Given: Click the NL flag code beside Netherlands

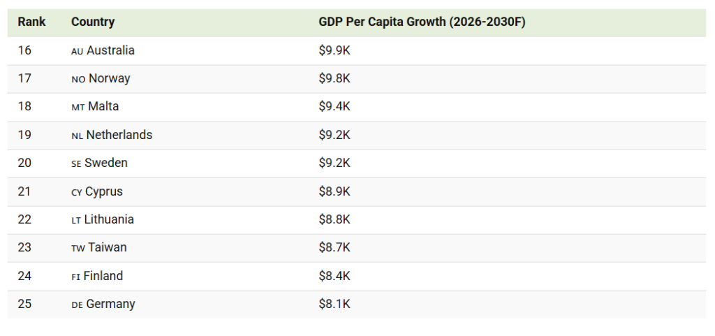Looking at the screenshot, I should [77, 136].
